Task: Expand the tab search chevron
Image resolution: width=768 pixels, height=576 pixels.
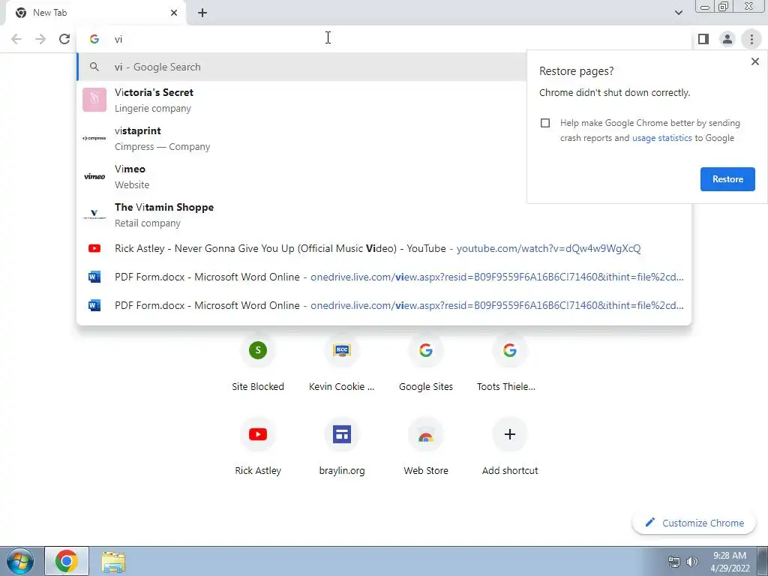Action: pyautogui.click(x=678, y=13)
